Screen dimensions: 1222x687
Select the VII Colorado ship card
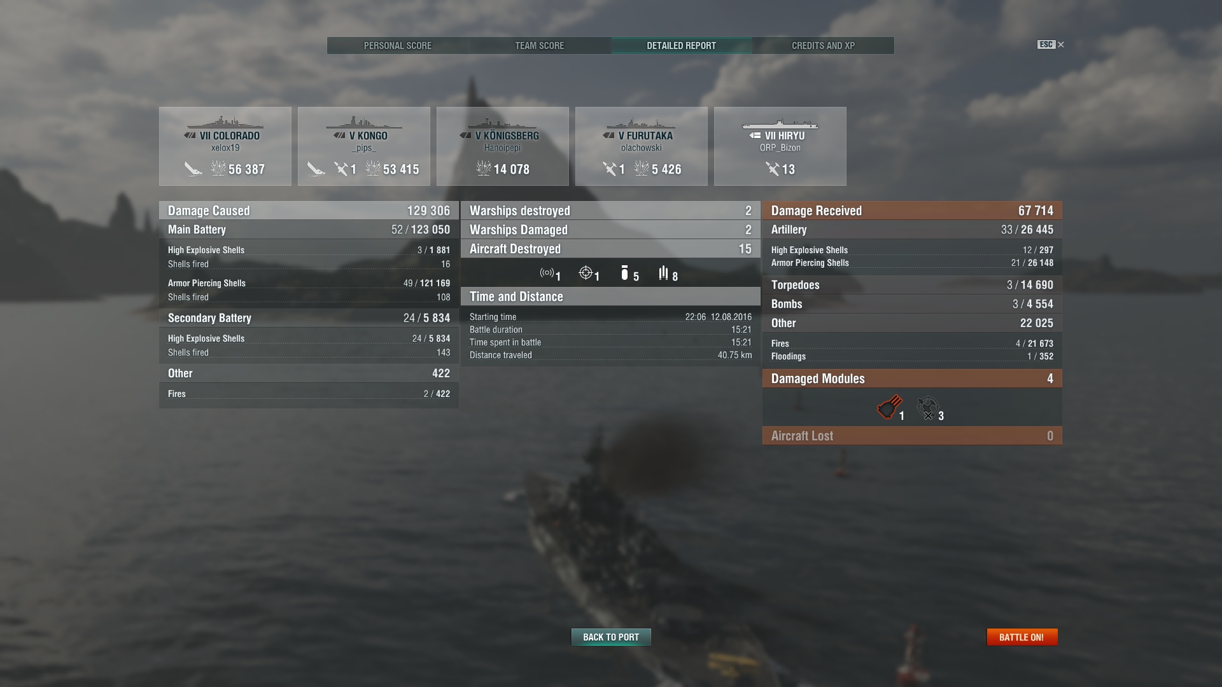coord(225,146)
